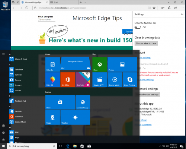Open Mail from the taskbar
This screenshot has height=149, width=186.
click(89, 146)
